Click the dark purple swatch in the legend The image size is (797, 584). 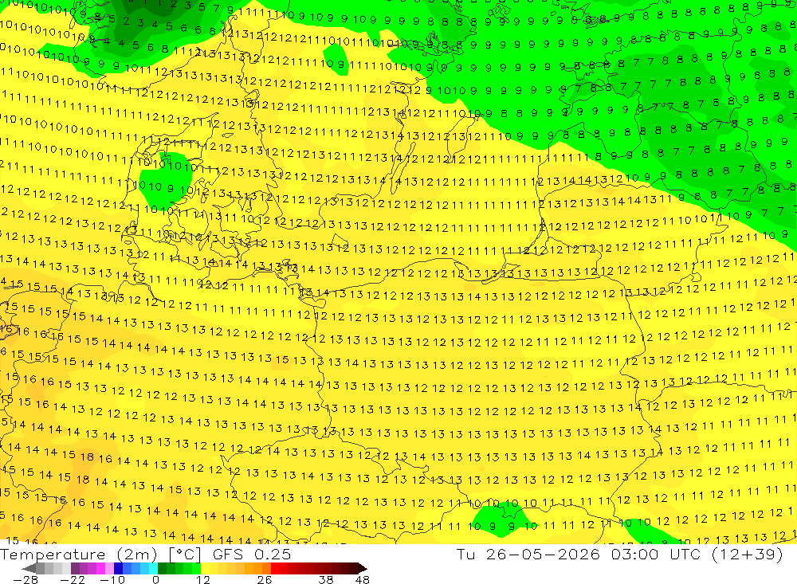coord(75,568)
